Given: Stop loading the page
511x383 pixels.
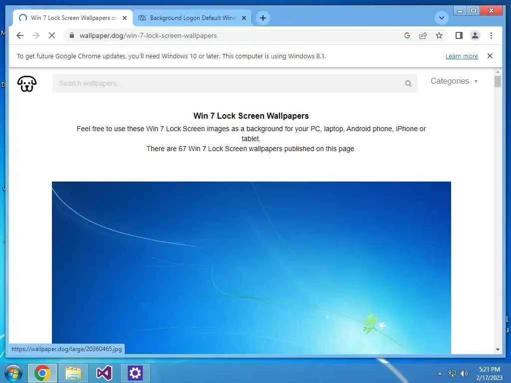Looking at the screenshot, I should click(x=52, y=35).
